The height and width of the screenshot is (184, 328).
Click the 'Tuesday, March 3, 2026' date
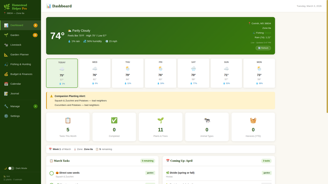tap(309, 6)
